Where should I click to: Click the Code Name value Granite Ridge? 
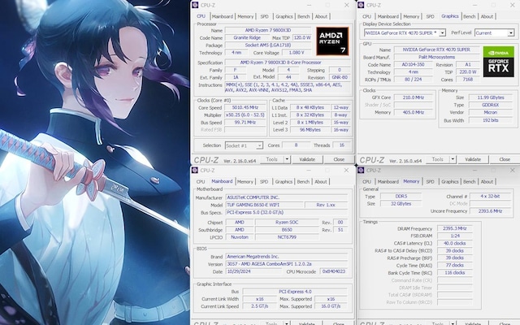click(x=247, y=38)
